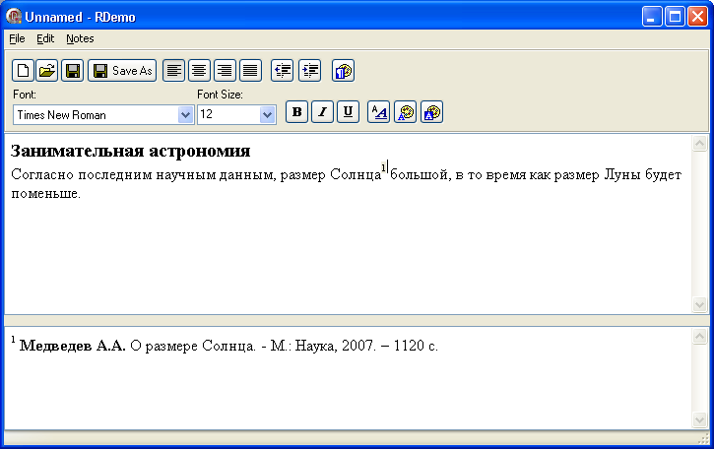Justify the paragraph text

(x=250, y=71)
